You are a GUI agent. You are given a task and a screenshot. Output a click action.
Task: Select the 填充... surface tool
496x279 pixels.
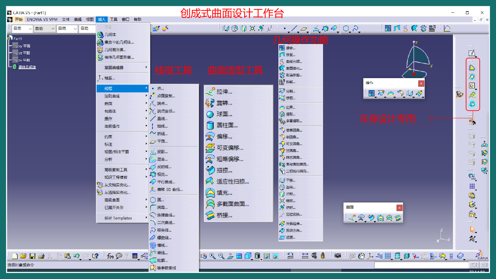[238, 193]
